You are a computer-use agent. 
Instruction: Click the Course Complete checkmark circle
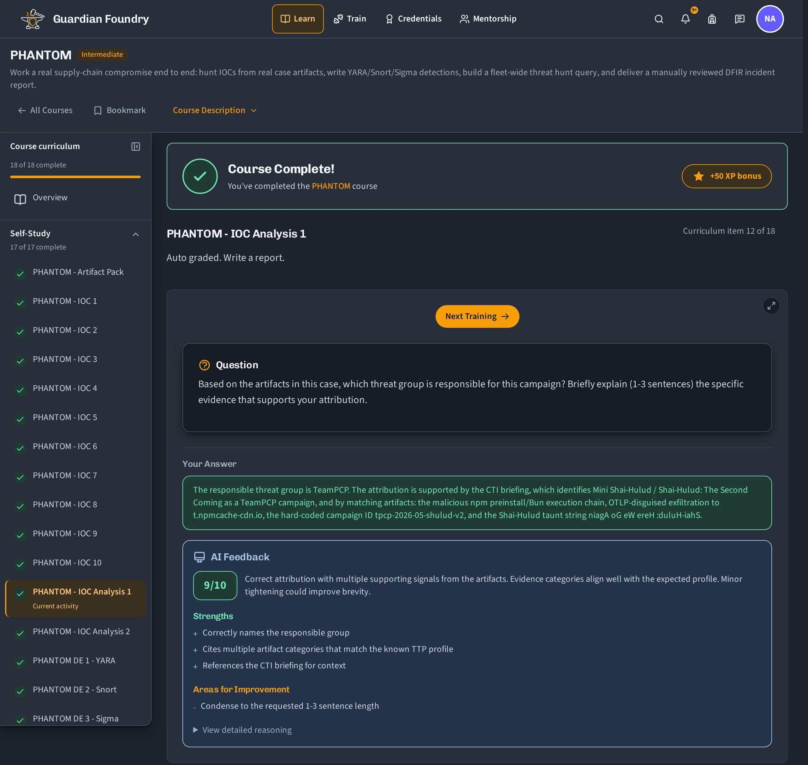point(200,176)
